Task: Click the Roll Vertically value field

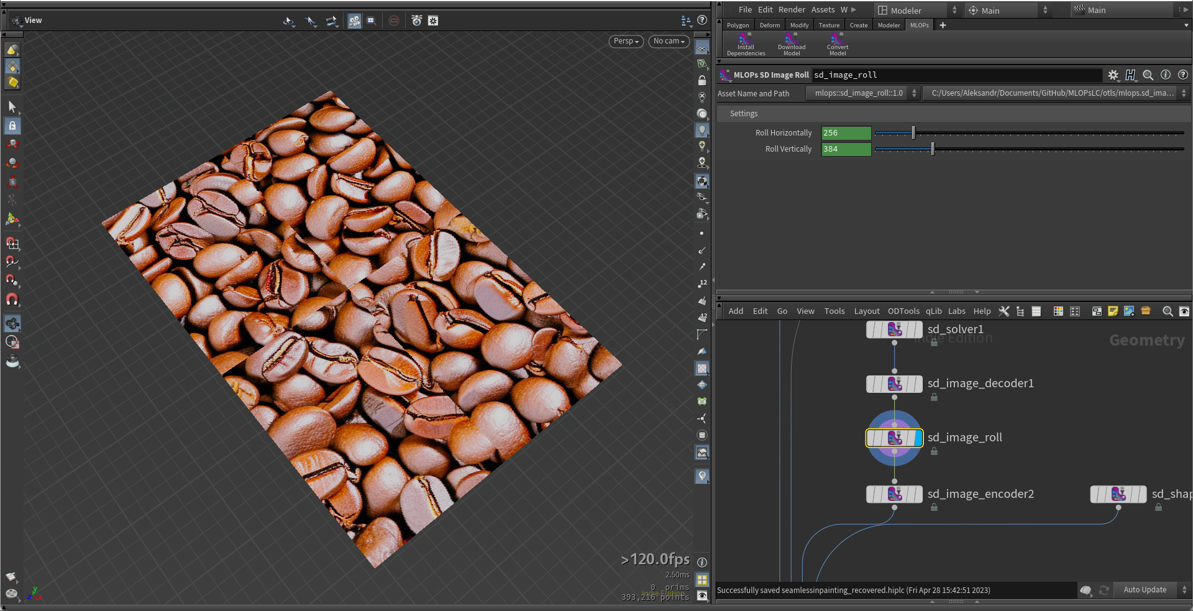Action: click(x=846, y=149)
